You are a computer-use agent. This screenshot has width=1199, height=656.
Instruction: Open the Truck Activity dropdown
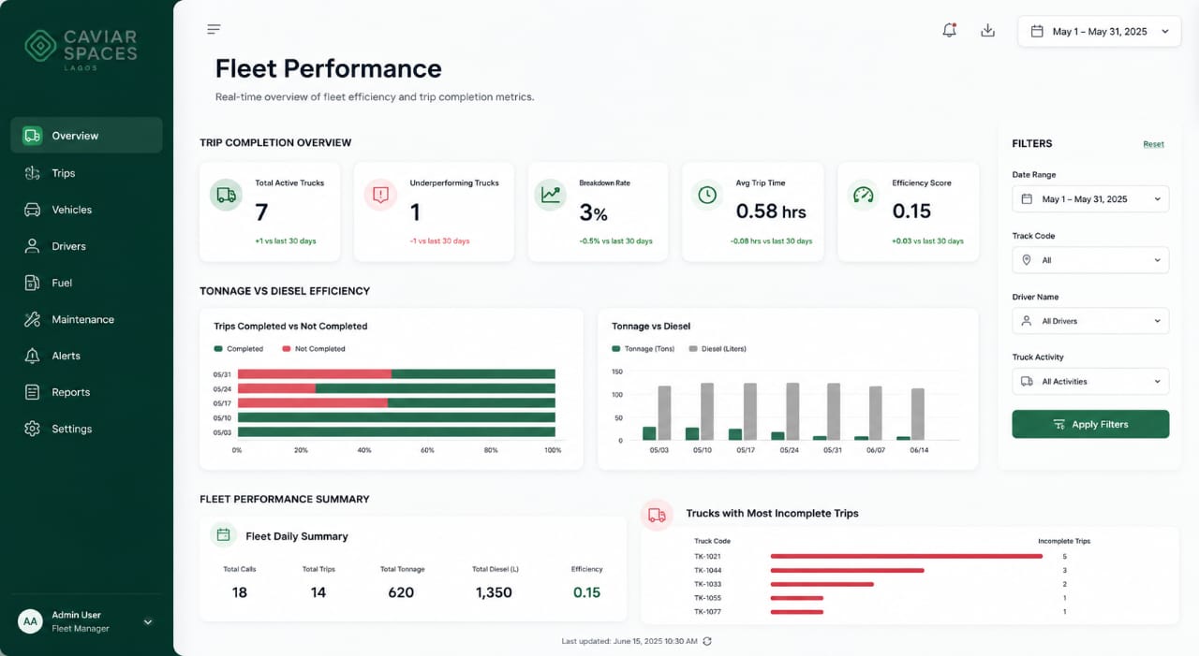point(1090,382)
